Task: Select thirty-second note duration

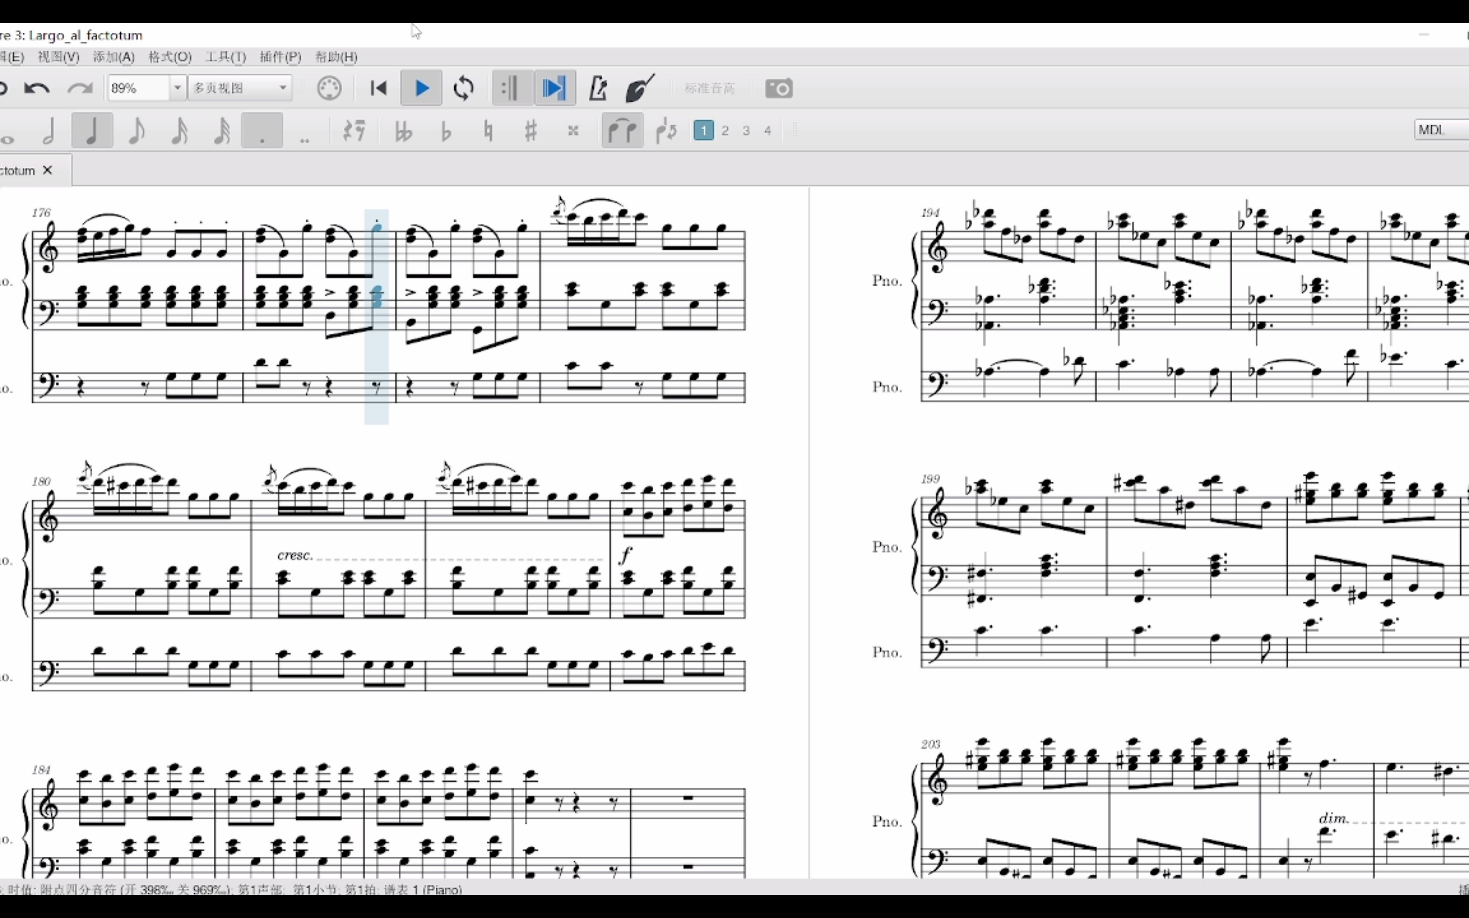Action: click(221, 130)
